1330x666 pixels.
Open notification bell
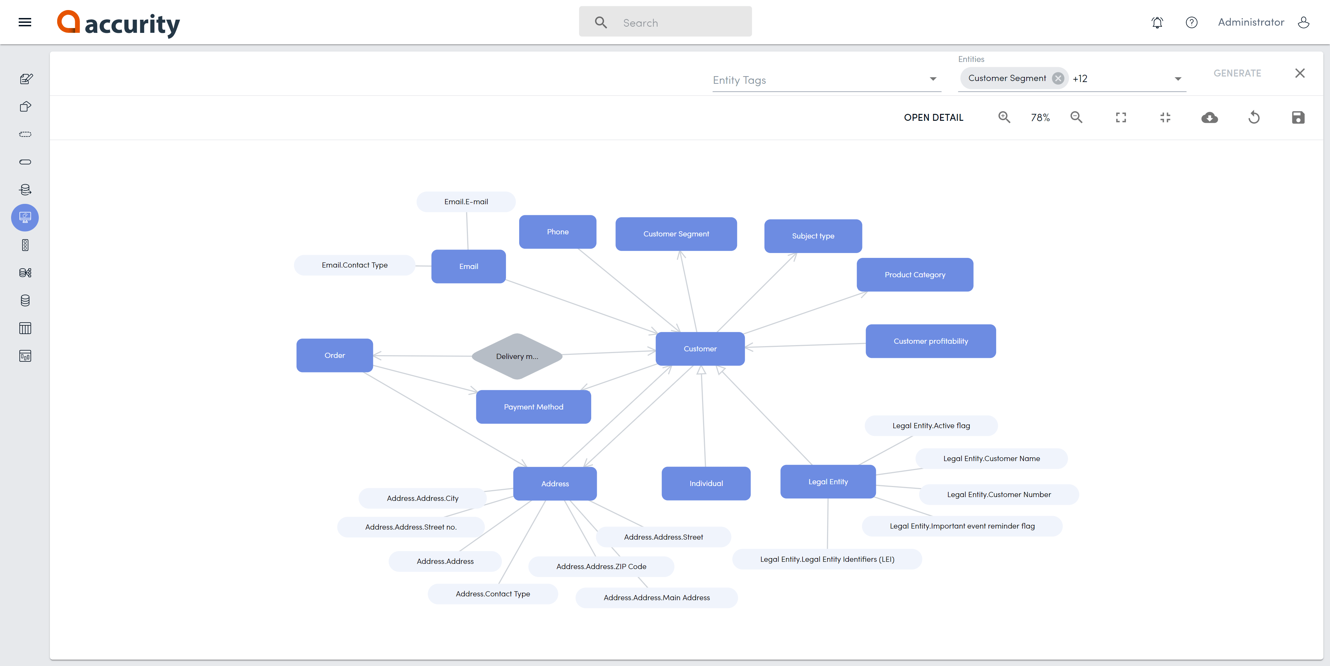tap(1157, 22)
